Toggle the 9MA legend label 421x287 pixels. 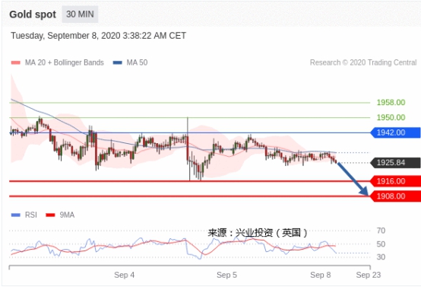coord(67,215)
